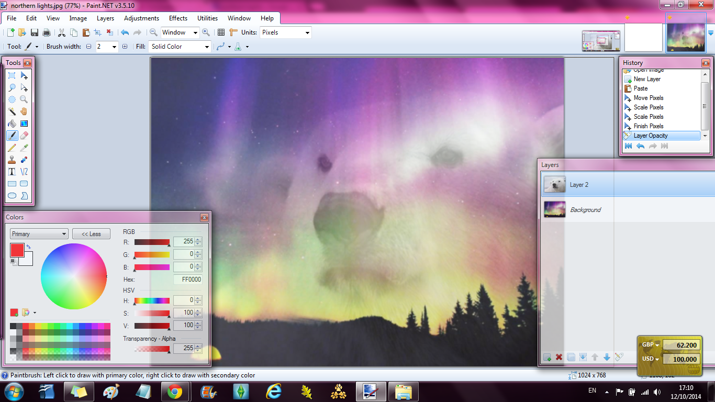Select the Magic Wand tool

point(12,111)
